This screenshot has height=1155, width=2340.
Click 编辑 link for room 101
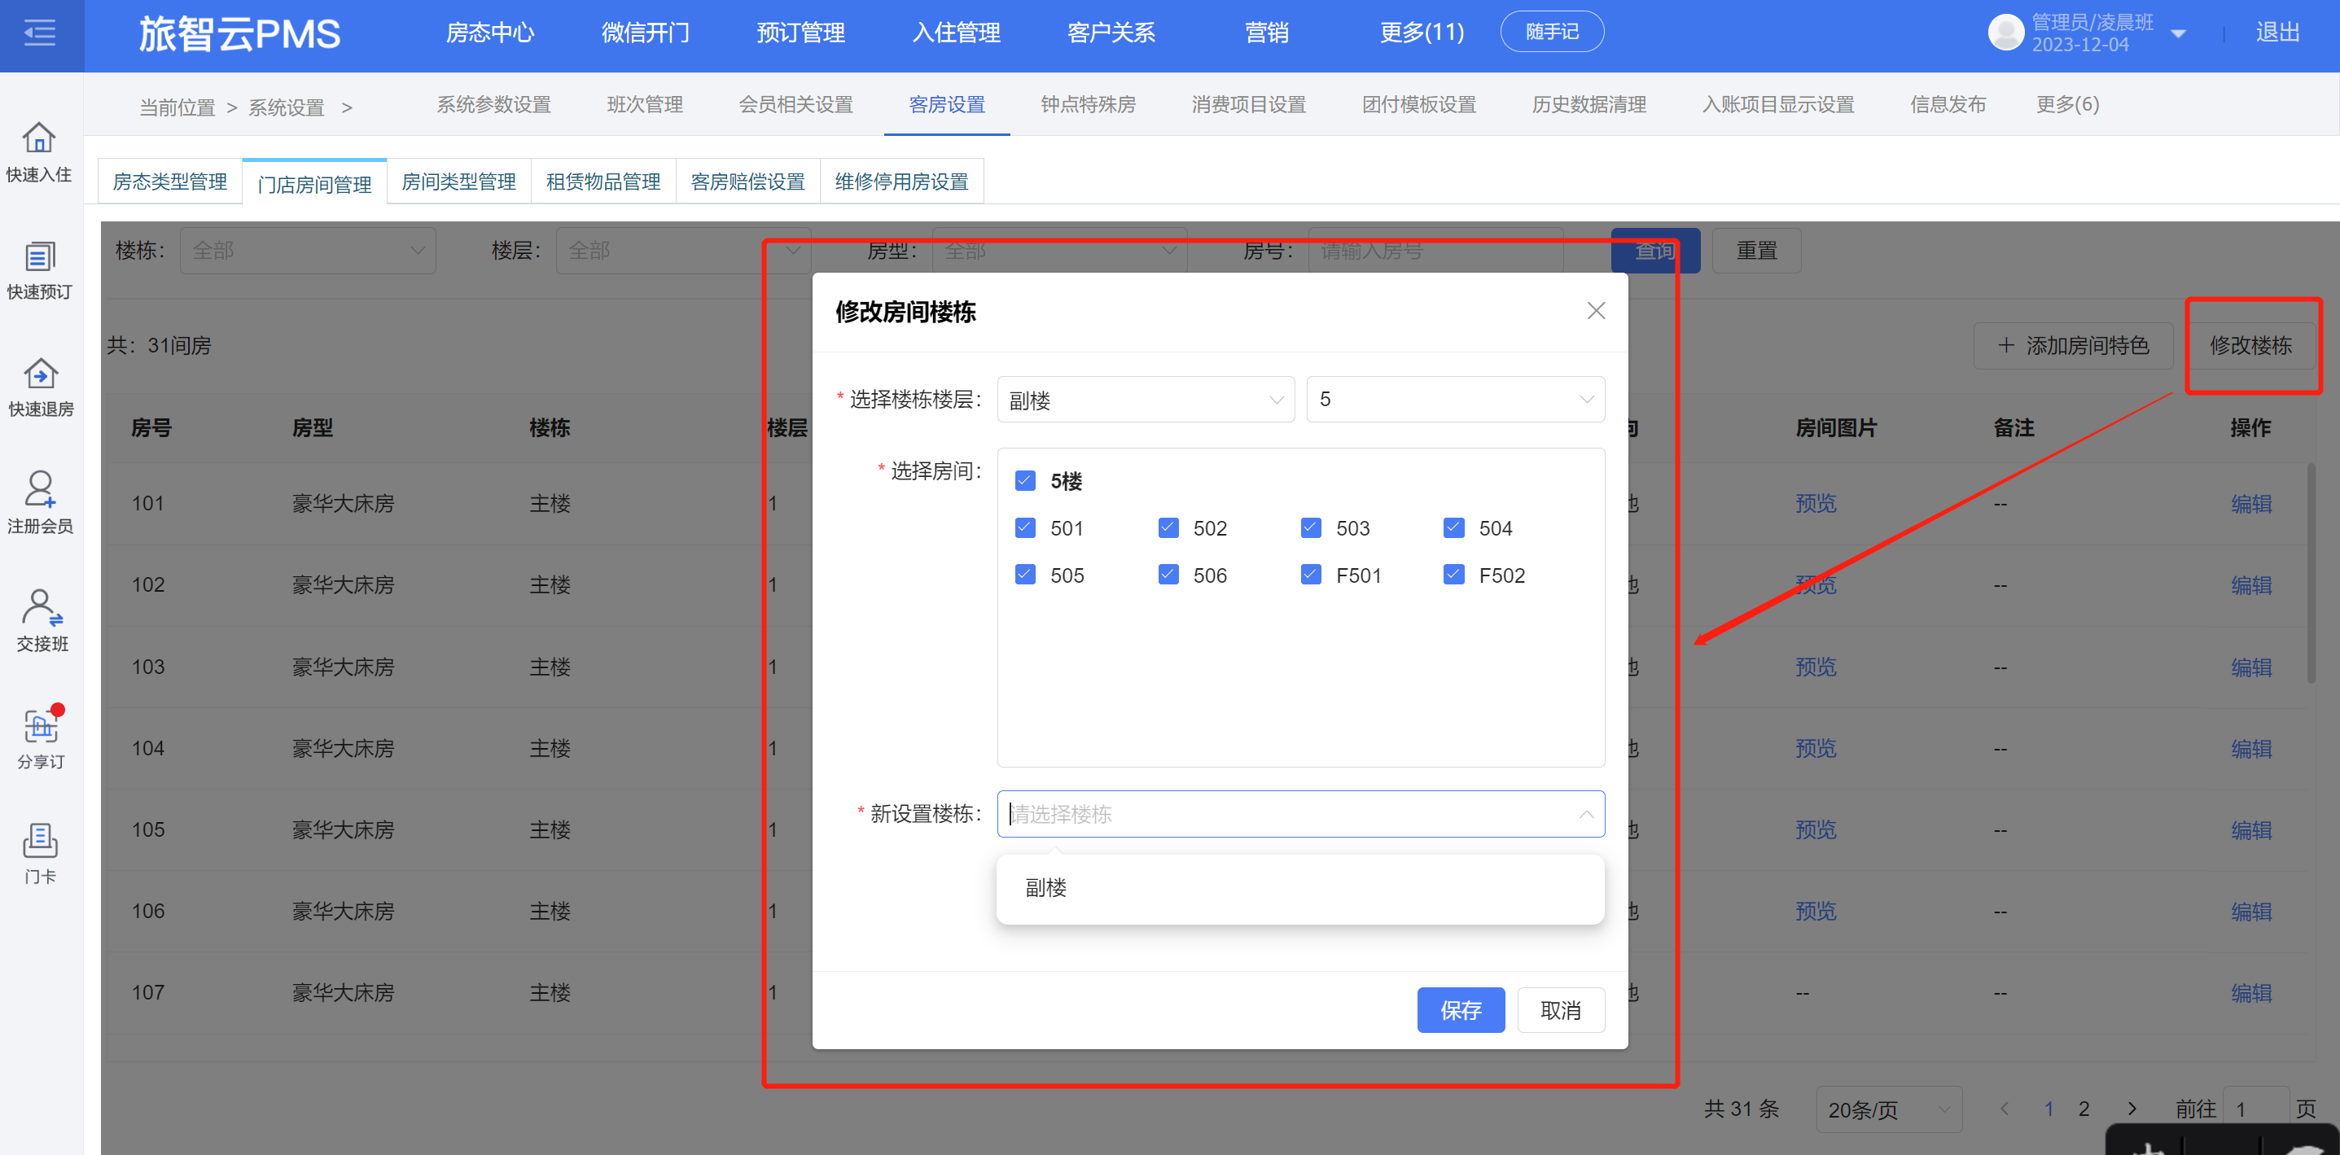tap(2251, 504)
